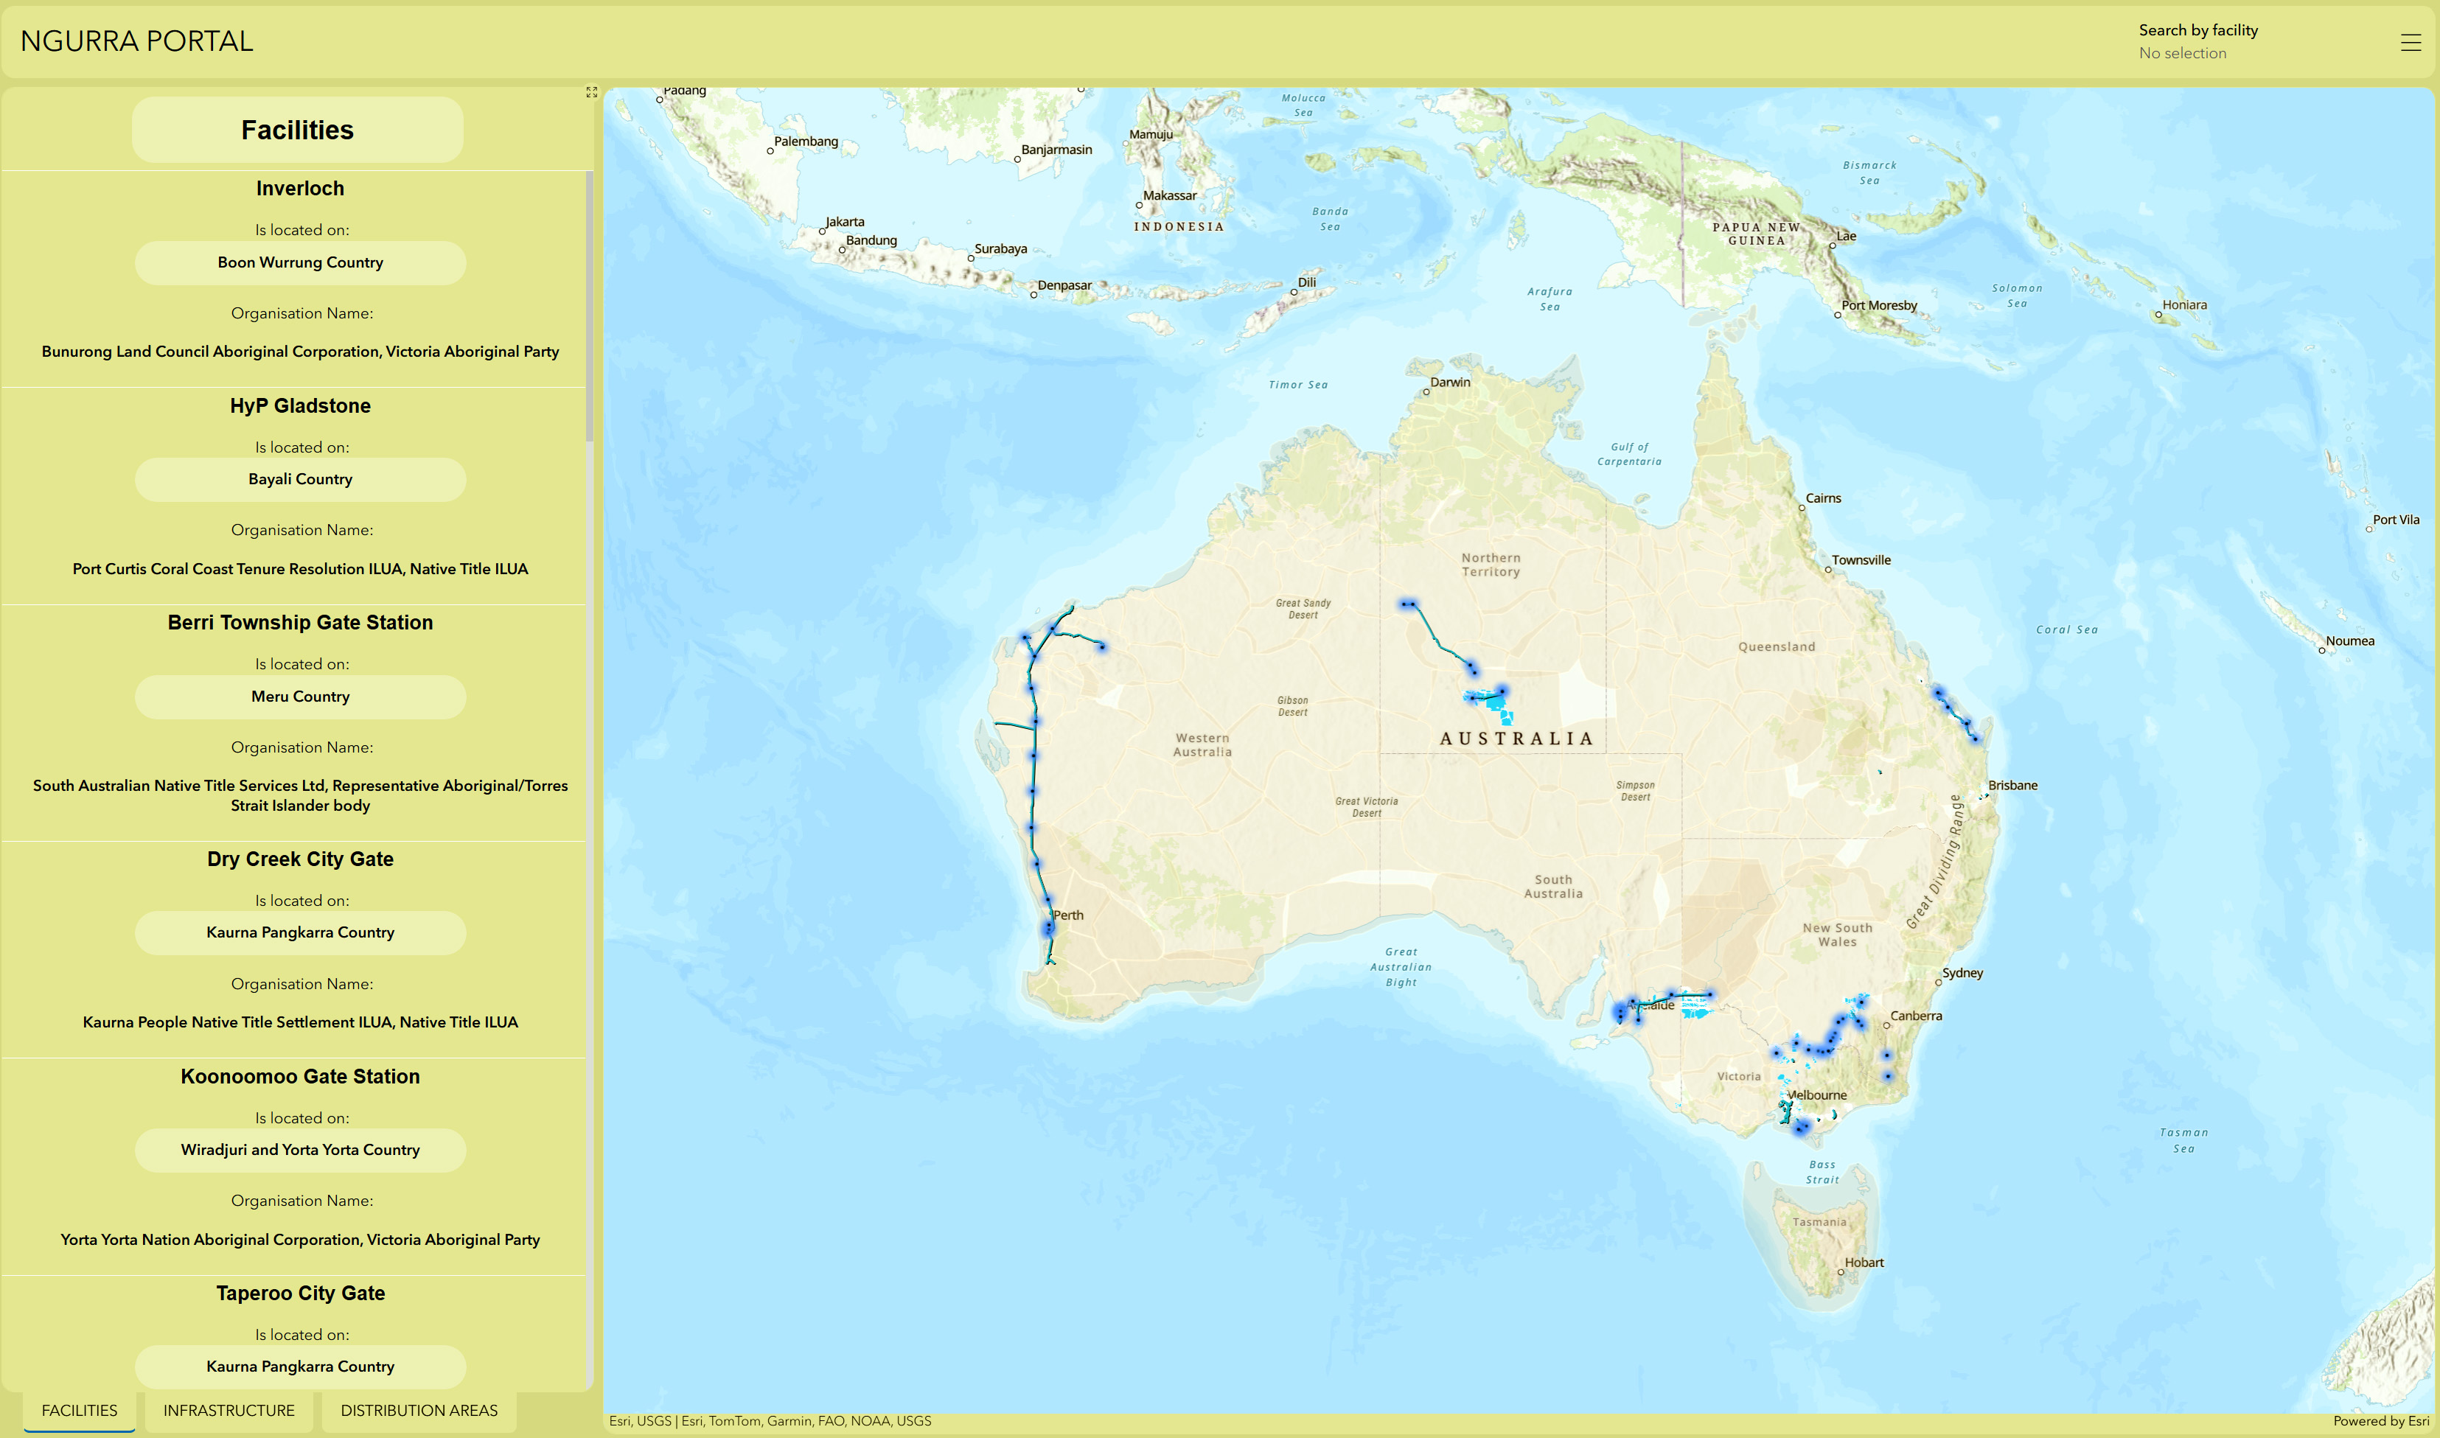
Task: Select the Inverloch facility entry
Action: coord(301,189)
